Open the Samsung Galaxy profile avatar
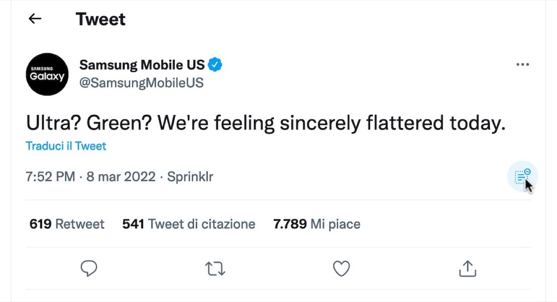This screenshot has height=302, width=557. coord(47,74)
